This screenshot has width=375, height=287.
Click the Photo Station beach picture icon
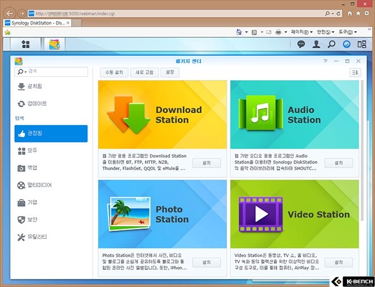pos(129,214)
